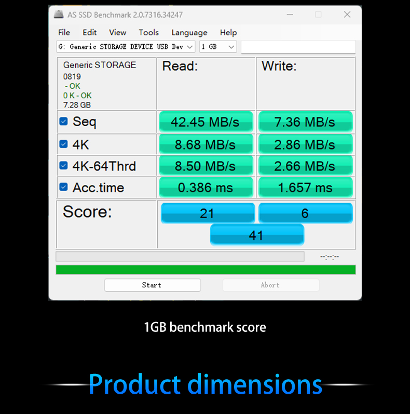The width and height of the screenshot is (410, 414).
Task: Toggle the 4K test checkbox
Action: (x=63, y=144)
